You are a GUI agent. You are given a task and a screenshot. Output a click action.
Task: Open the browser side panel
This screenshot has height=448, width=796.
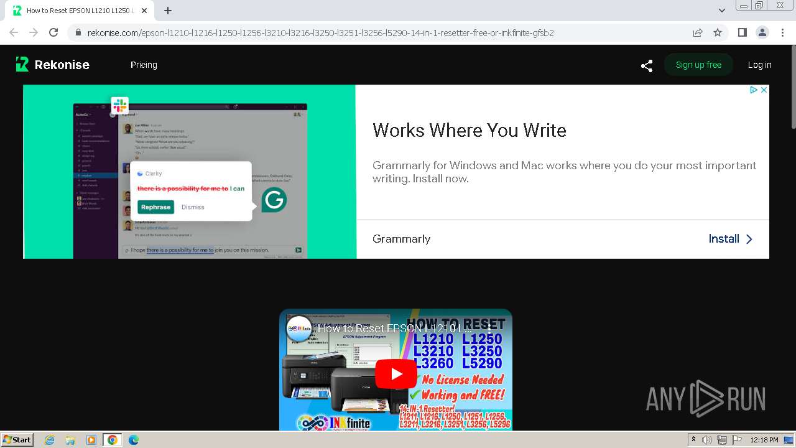[742, 32]
